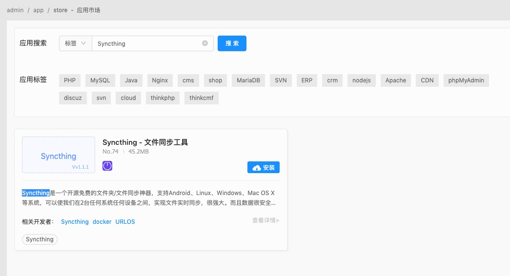Open the docker developer link
Screen dimensions: 510x276
[x=102, y=222]
